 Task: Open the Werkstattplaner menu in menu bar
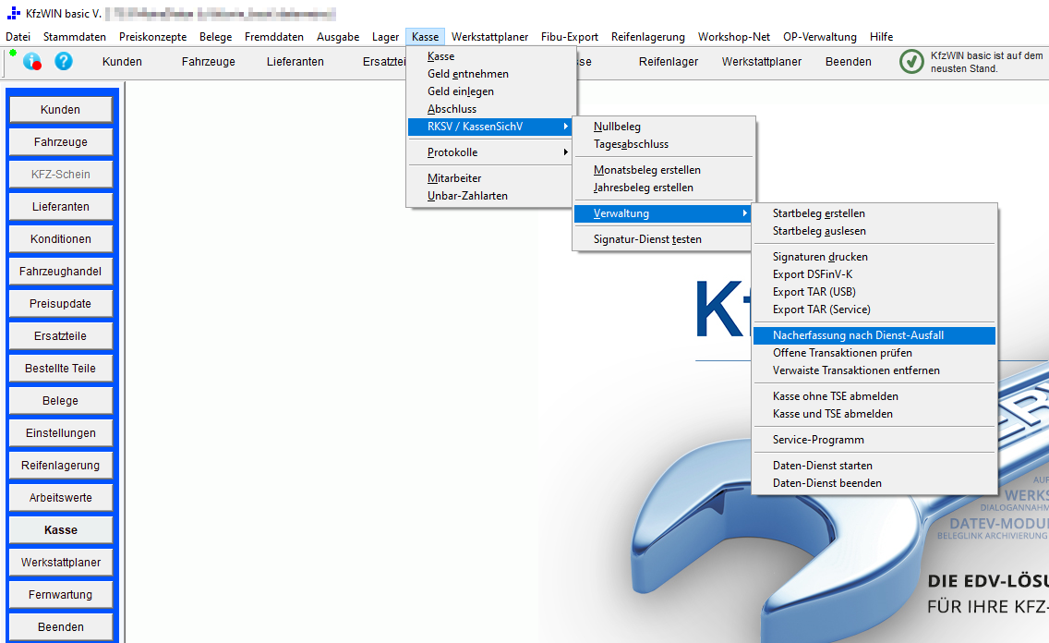(x=489, y=37)
